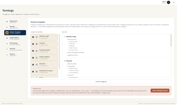Uncheck the Property & Assets checkbox

(33, 51)
